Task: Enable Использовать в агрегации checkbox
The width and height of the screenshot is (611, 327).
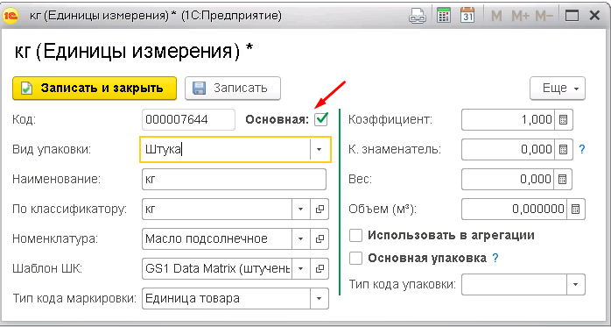Action: pyautogui.click(x=355, y=236)
